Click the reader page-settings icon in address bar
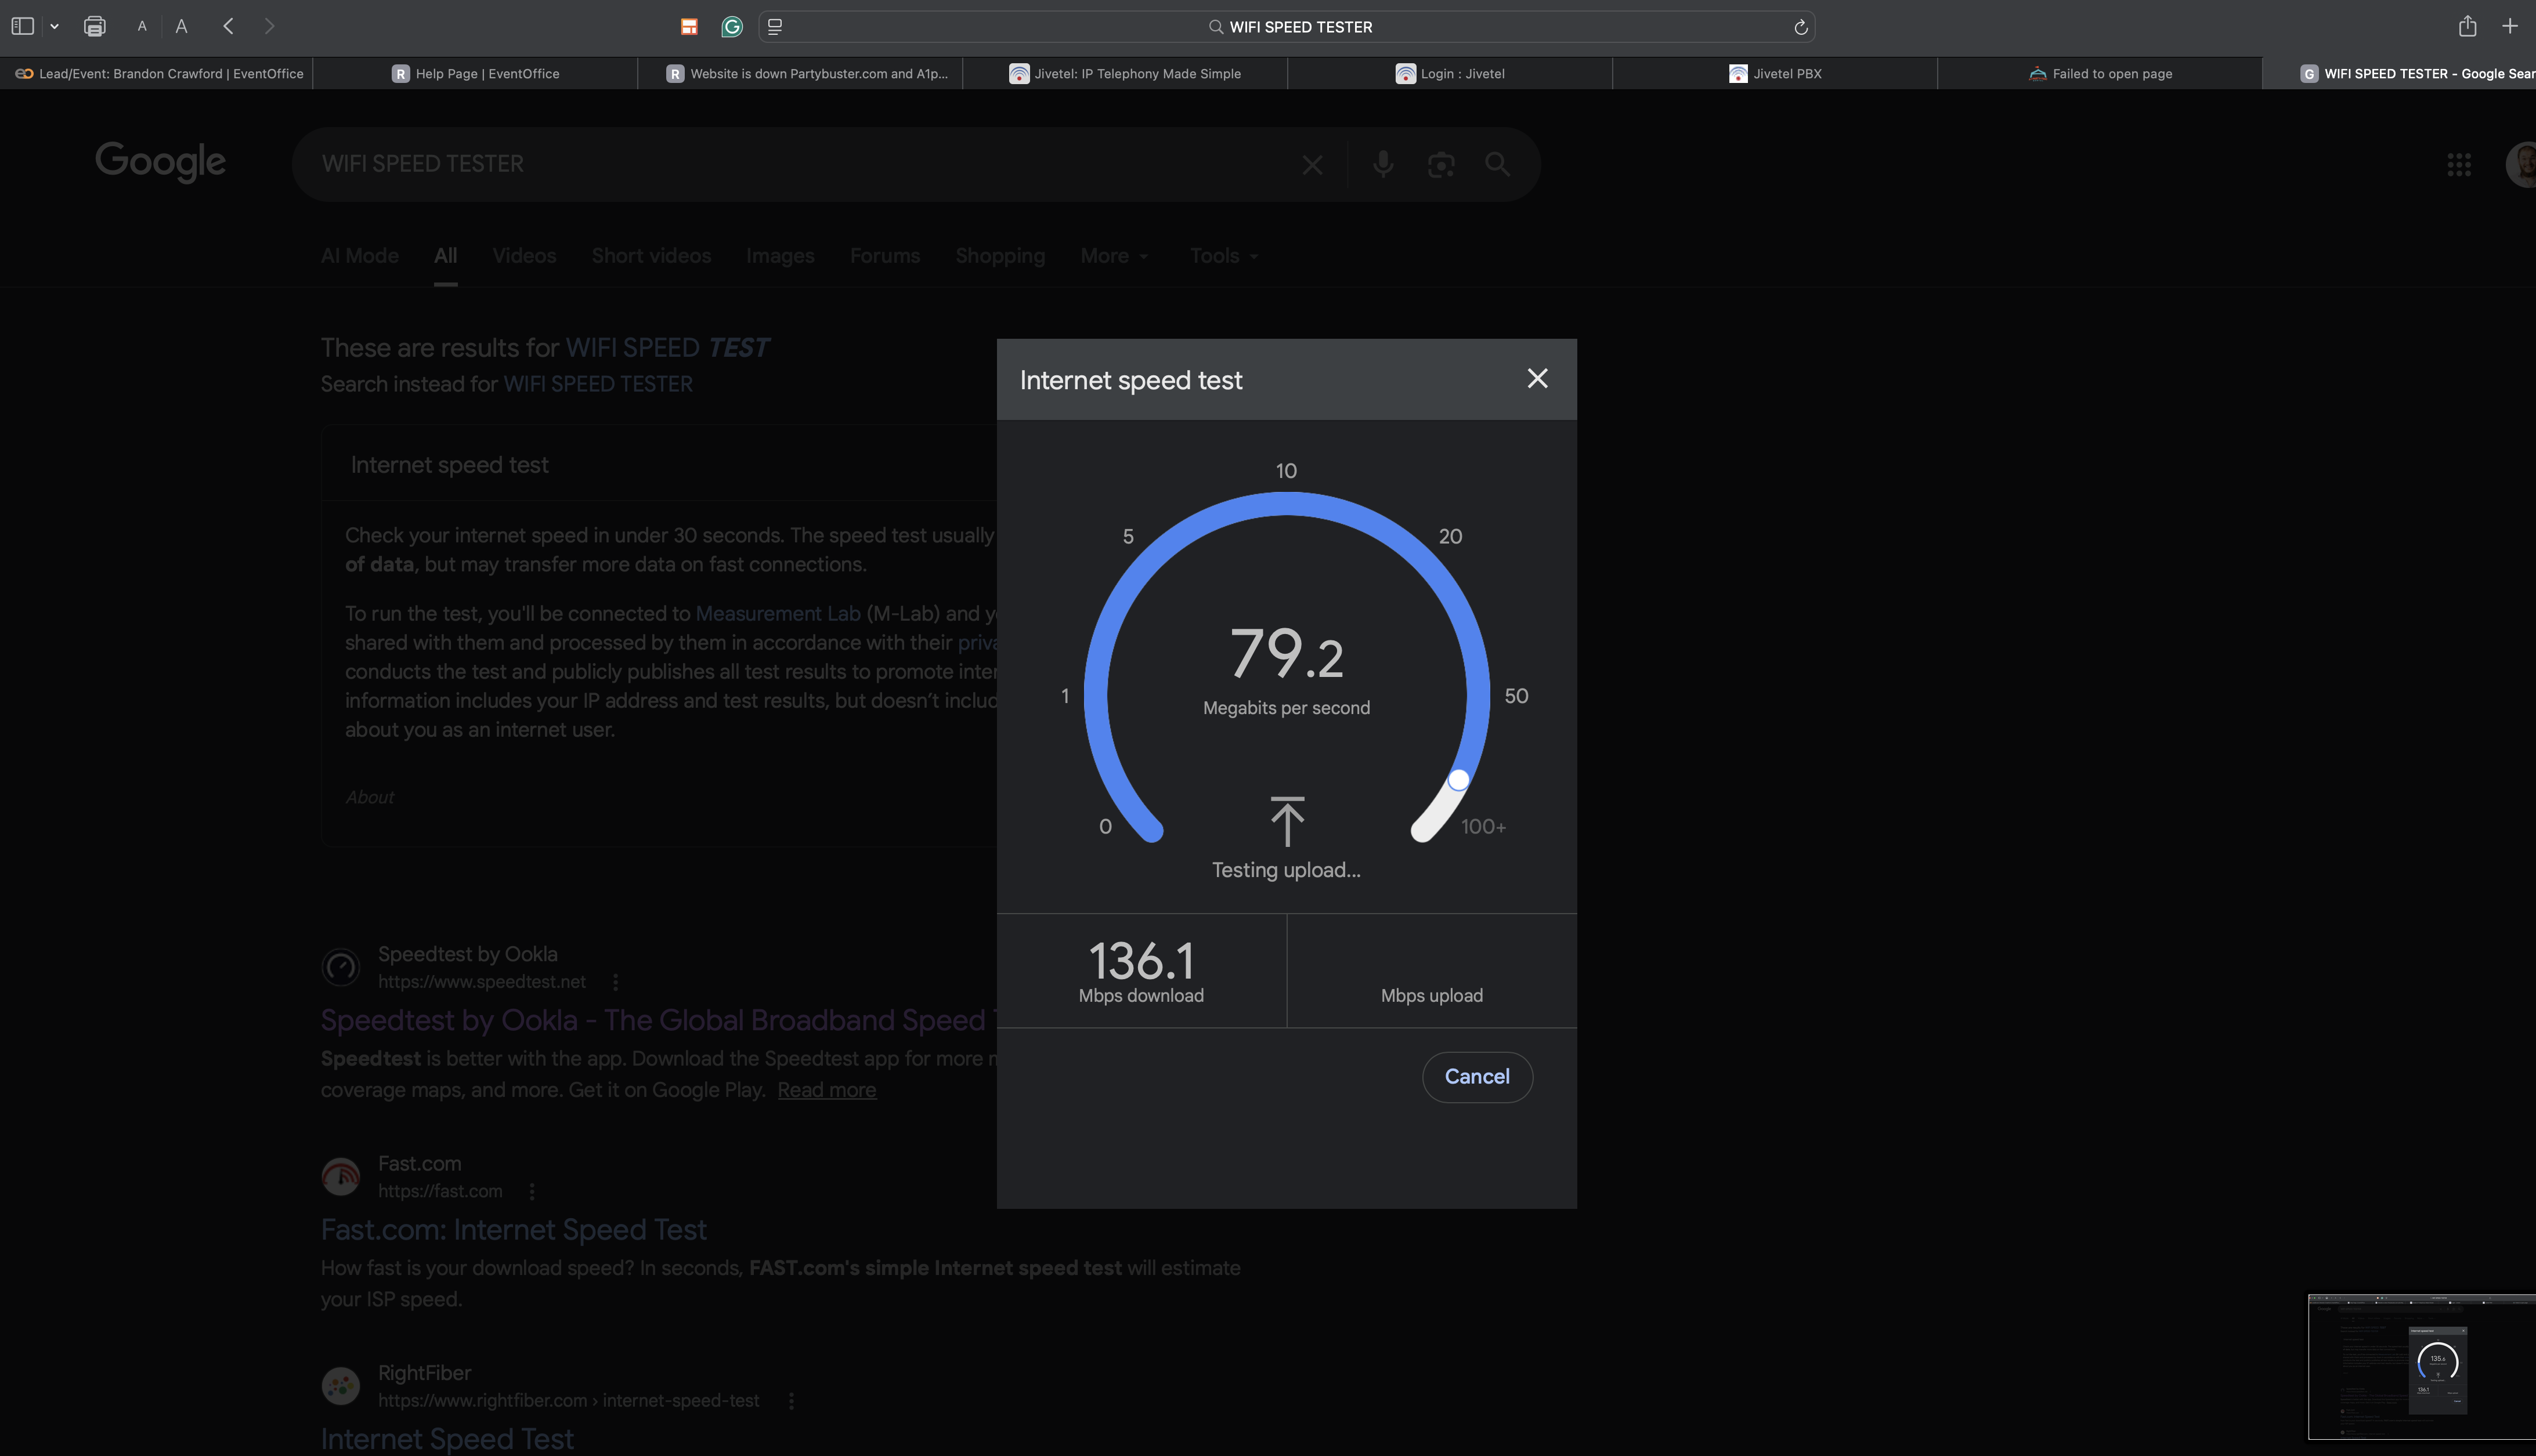The height and width of the screenshot is (1456, 2536). [x=774, y=27]
